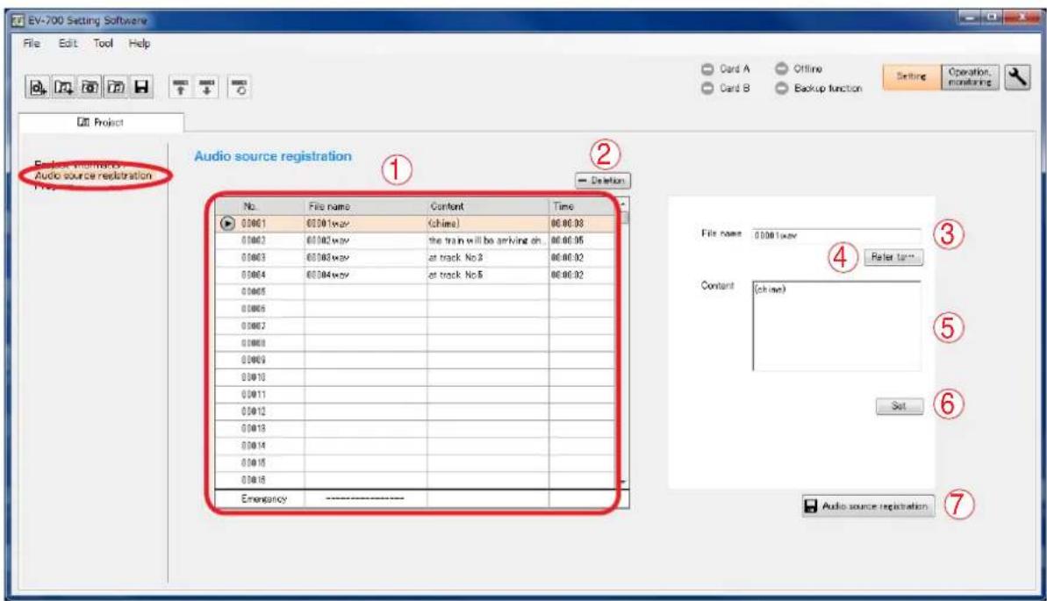Screen dimensions: 1047x601
Task: Open the Tool menu
Action: (103, 43)
